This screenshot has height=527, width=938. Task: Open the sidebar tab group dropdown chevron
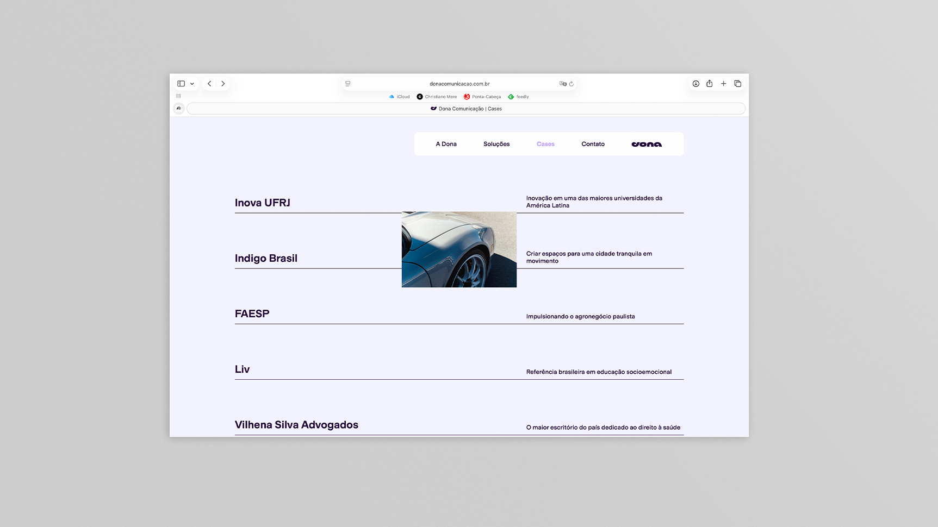(192, 84)
